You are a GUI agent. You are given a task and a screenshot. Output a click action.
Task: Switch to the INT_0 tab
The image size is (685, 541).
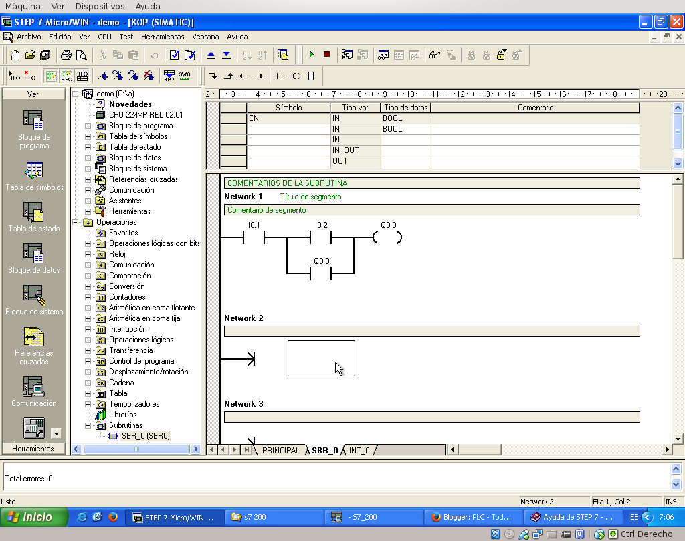(359, 450)
